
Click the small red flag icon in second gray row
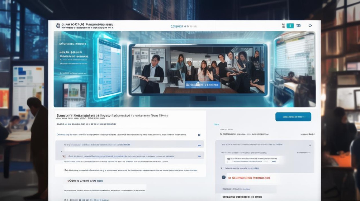coord(64,156)
